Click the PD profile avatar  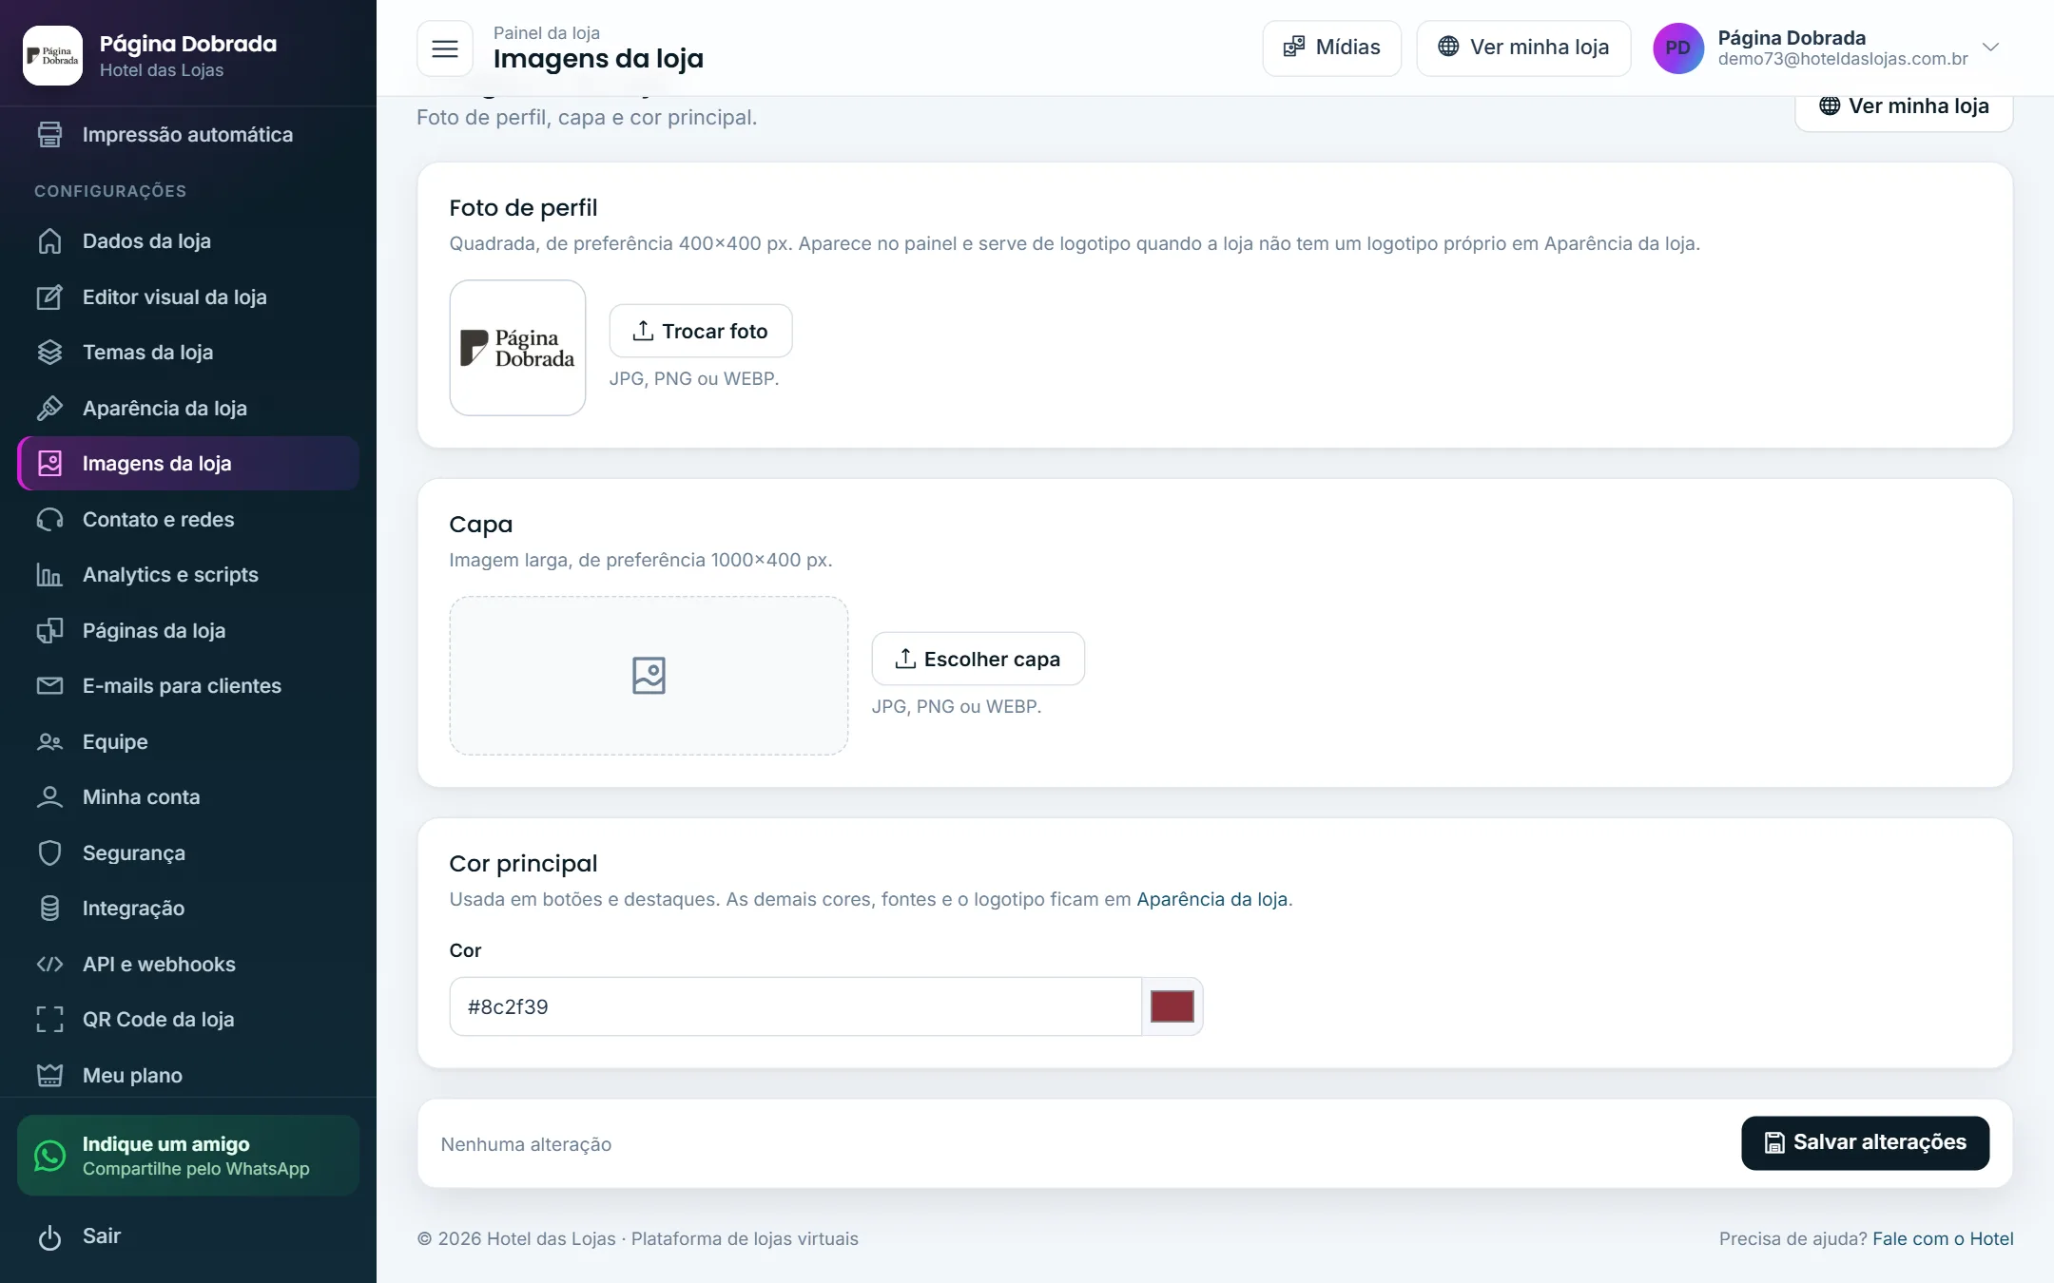(1678, 48)
